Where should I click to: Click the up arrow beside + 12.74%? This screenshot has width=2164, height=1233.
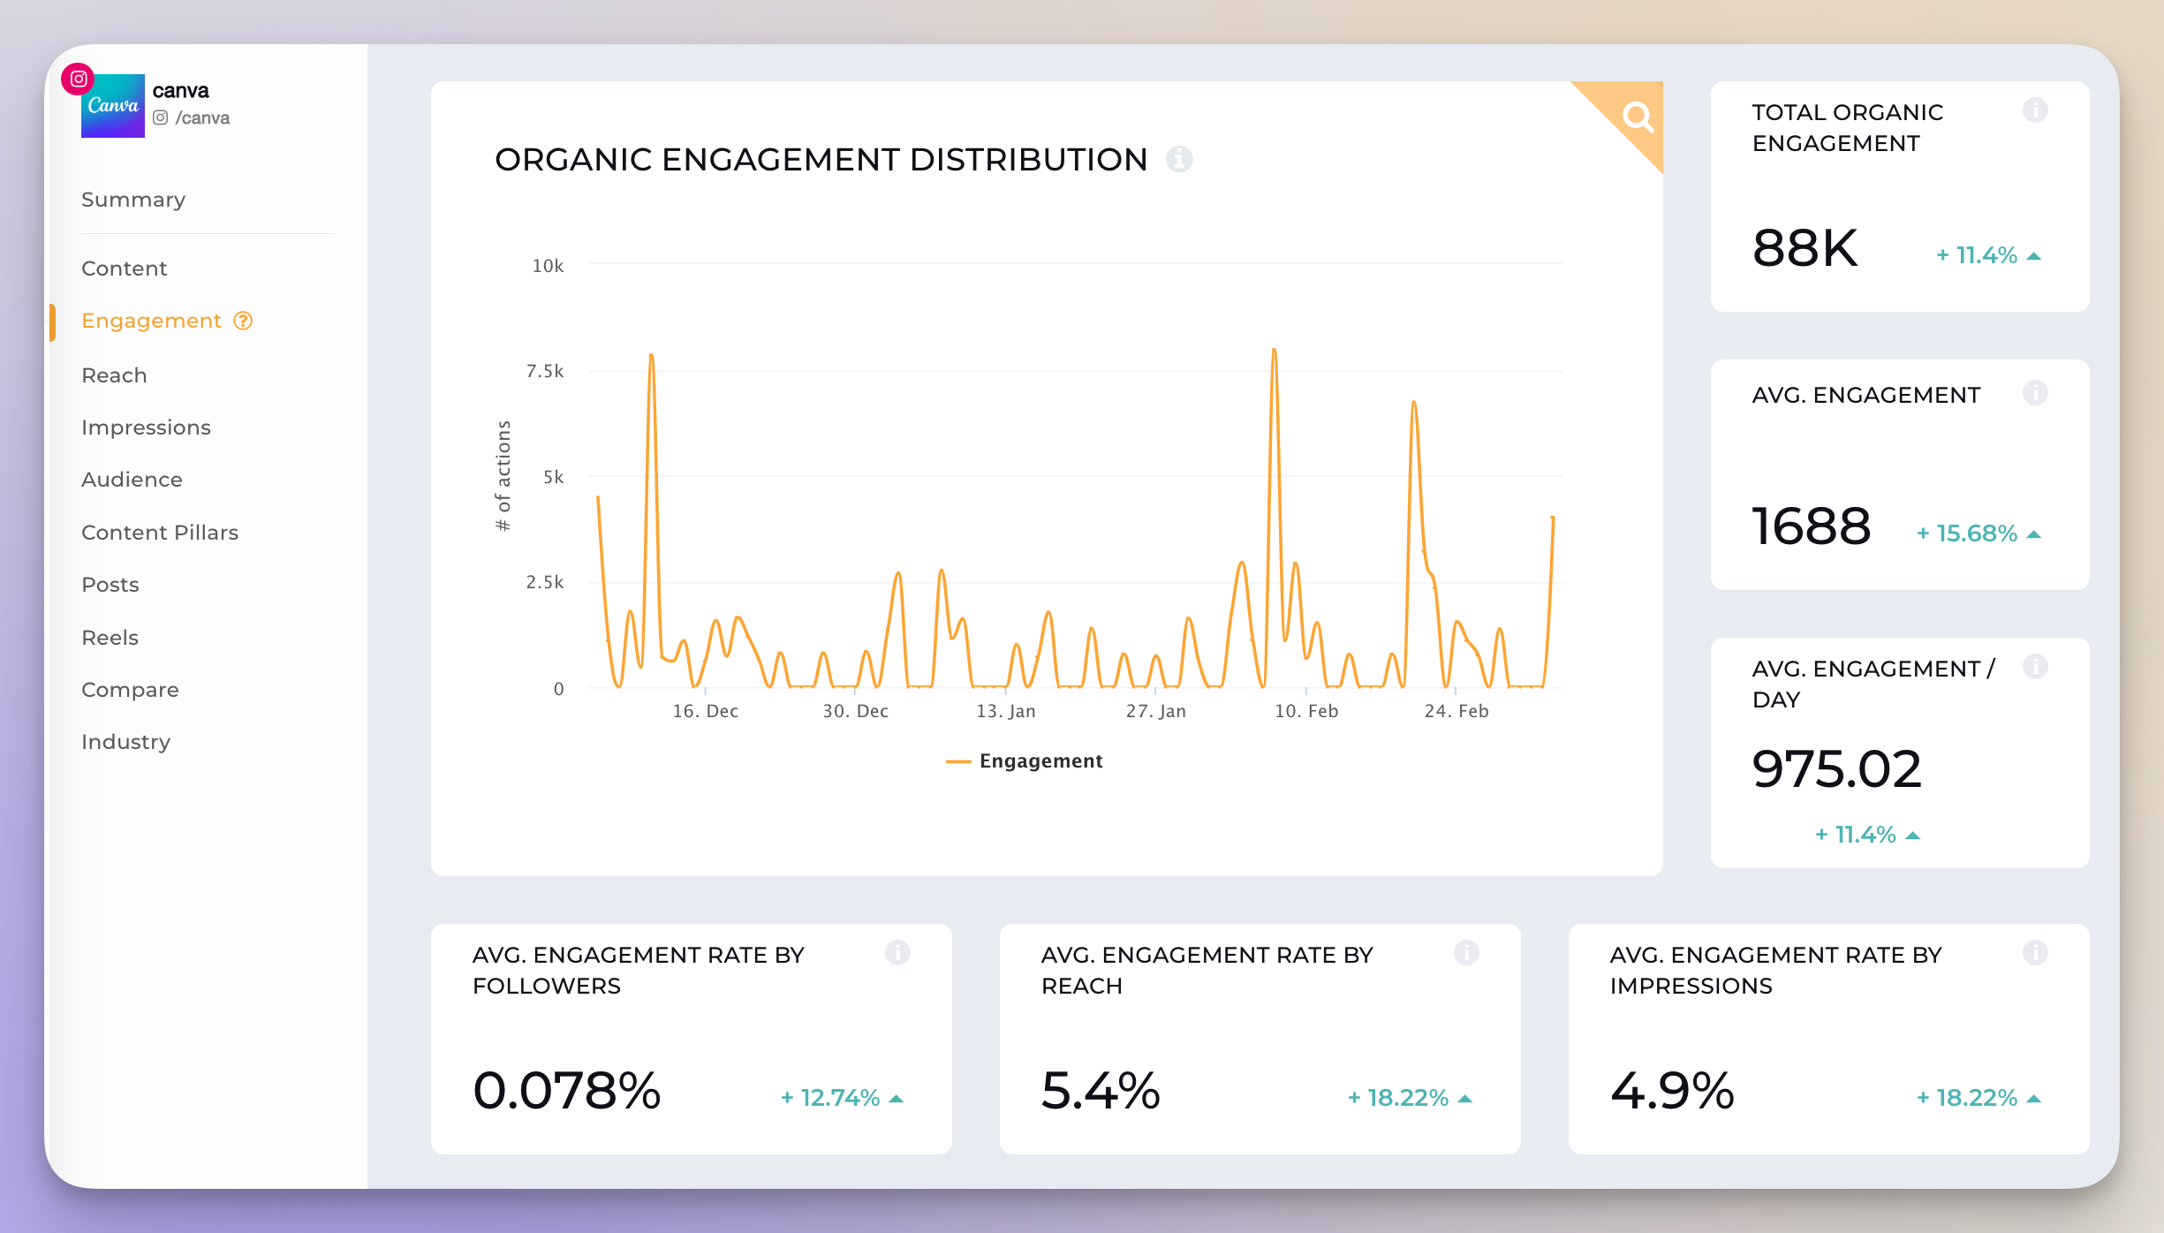pyautogui.click(x=897, y=1099)
